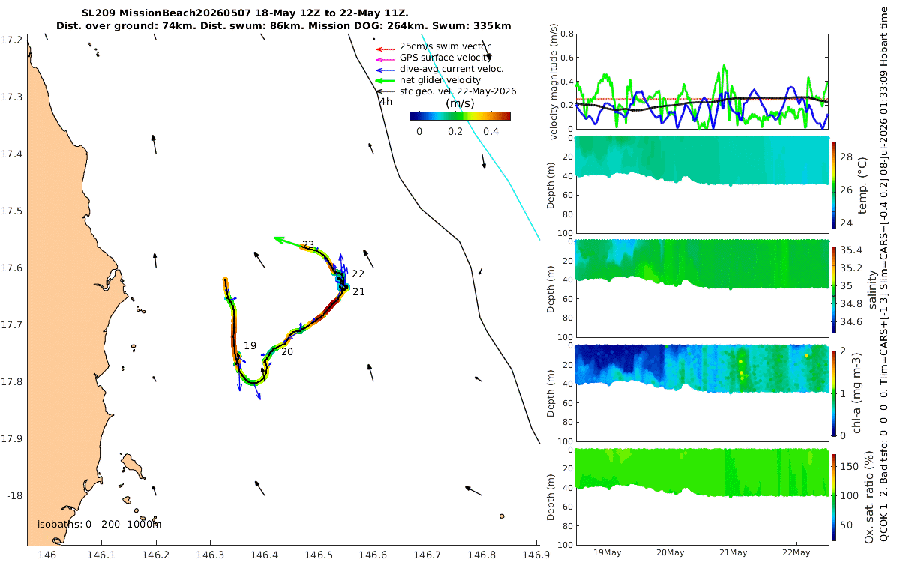Viewport: 900px width, 562px height.
Task: Click the chl-a colorbar
Action: tap(834, 392)
